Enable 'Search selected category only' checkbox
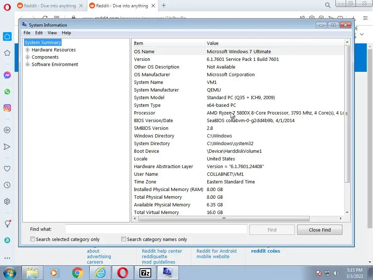Image resolution: width=373 pixels, height=280 pixels. click(x=32, y=239)
